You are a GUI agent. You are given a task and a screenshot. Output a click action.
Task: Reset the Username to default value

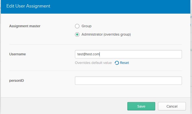124,63
